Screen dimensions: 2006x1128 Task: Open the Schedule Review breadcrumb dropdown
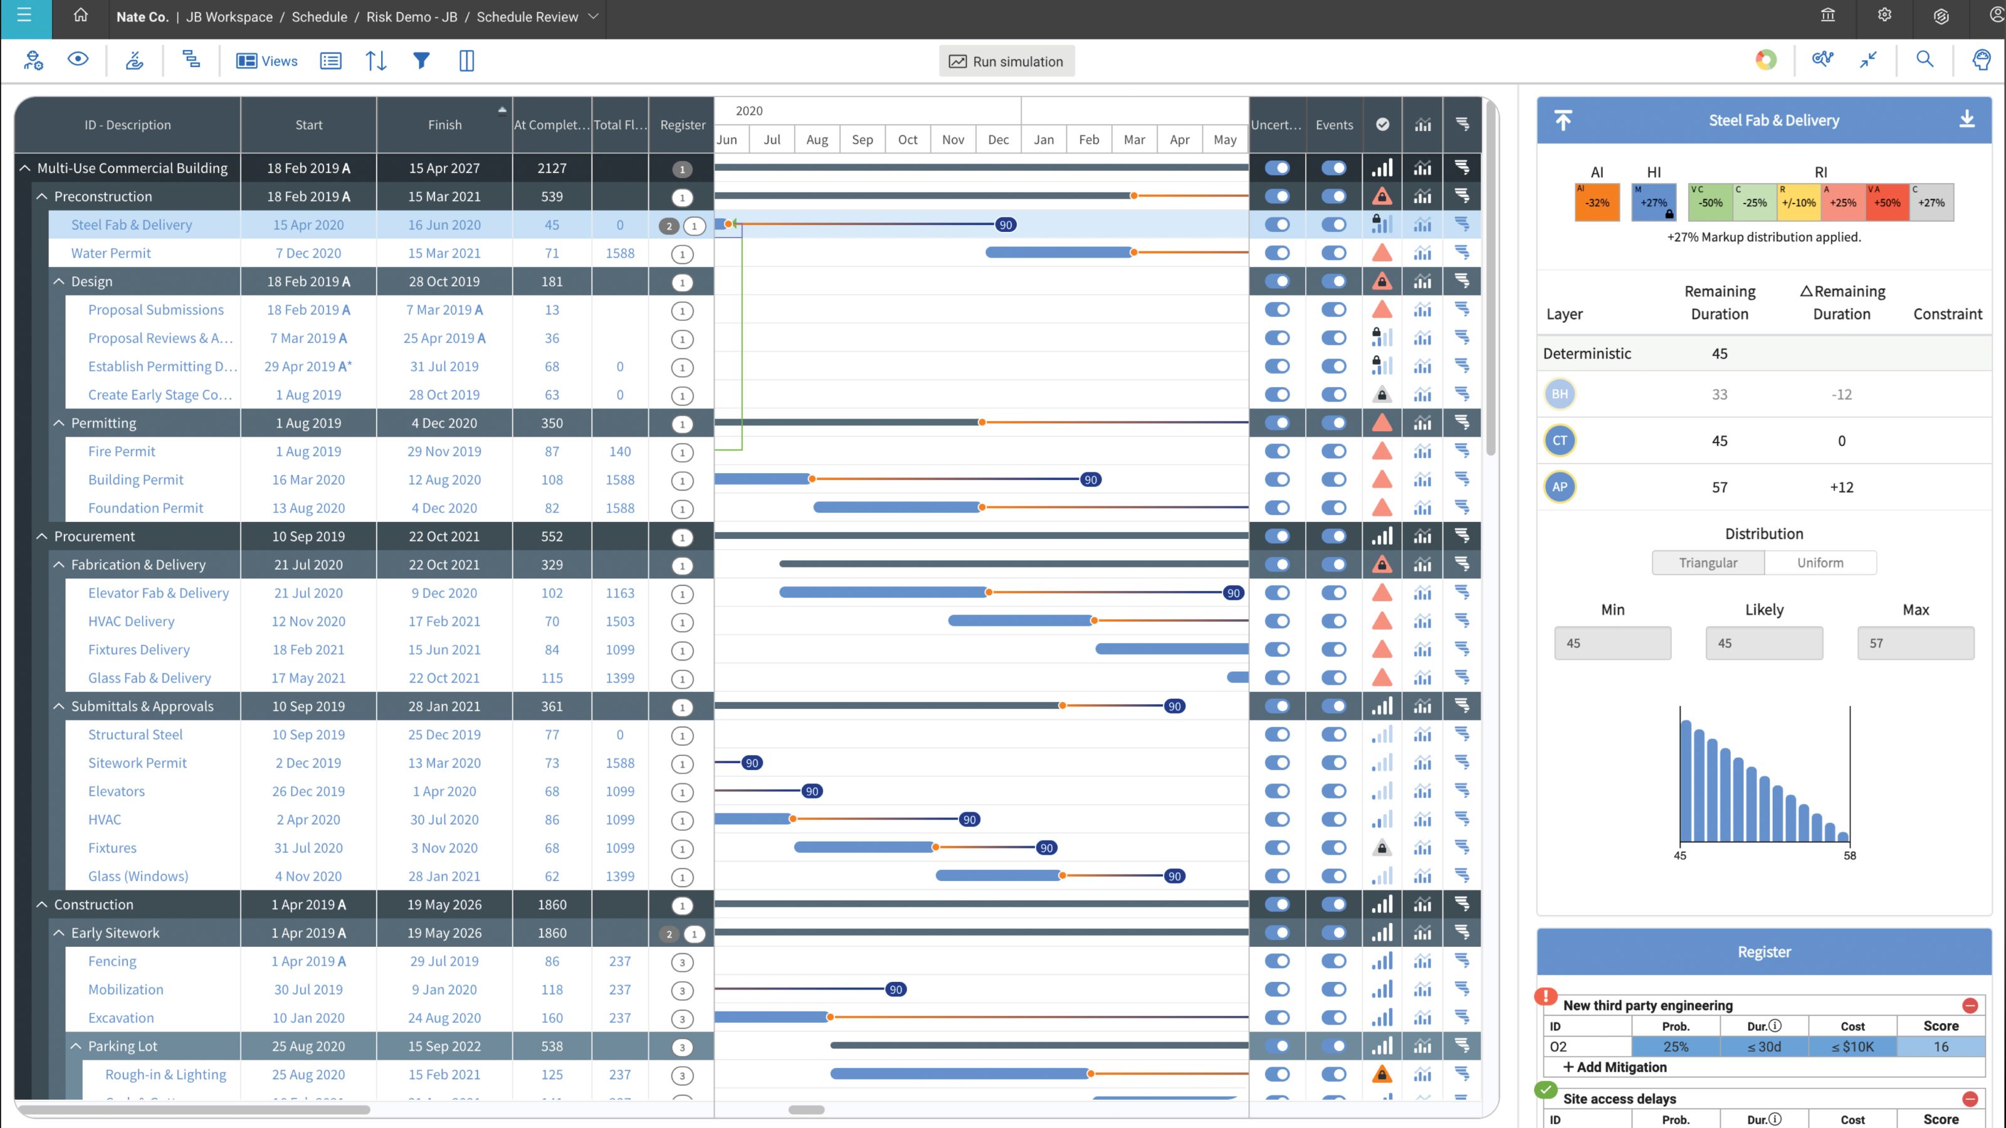[x=594, y=16]
